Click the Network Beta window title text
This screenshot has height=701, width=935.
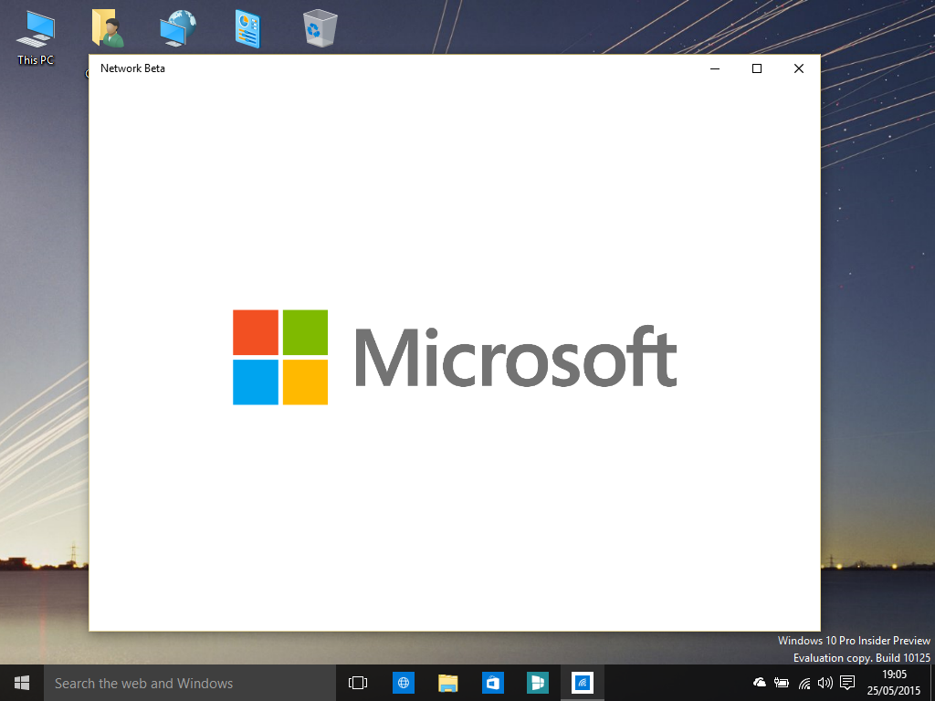click(132, 68)
